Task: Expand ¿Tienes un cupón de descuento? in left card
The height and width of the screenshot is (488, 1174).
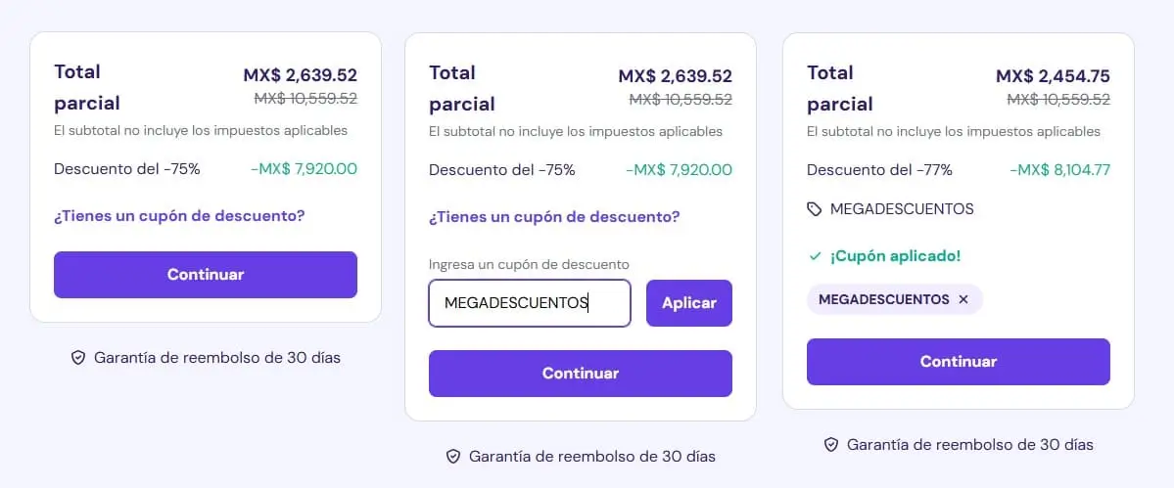Action: [x=180, y=216]
